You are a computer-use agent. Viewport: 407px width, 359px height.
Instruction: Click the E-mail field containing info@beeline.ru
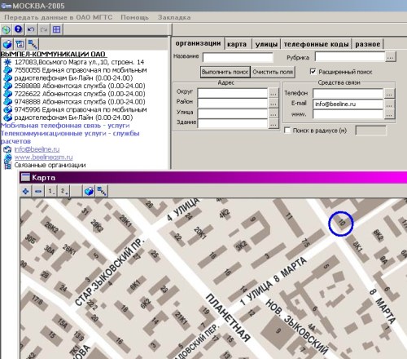[x=348, y=104]
